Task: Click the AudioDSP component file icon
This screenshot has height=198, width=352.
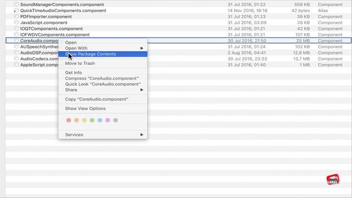Action: pos(16,53)
